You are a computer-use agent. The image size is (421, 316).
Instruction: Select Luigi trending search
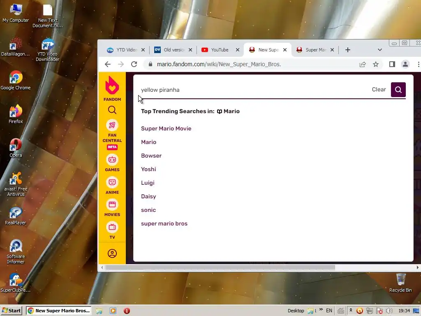tap(148, 183)
